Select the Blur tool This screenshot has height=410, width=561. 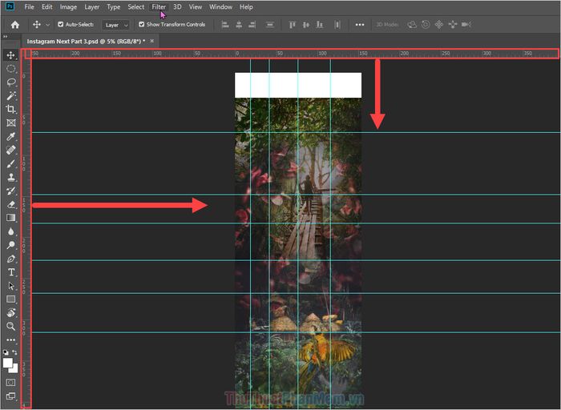[10, 231]
